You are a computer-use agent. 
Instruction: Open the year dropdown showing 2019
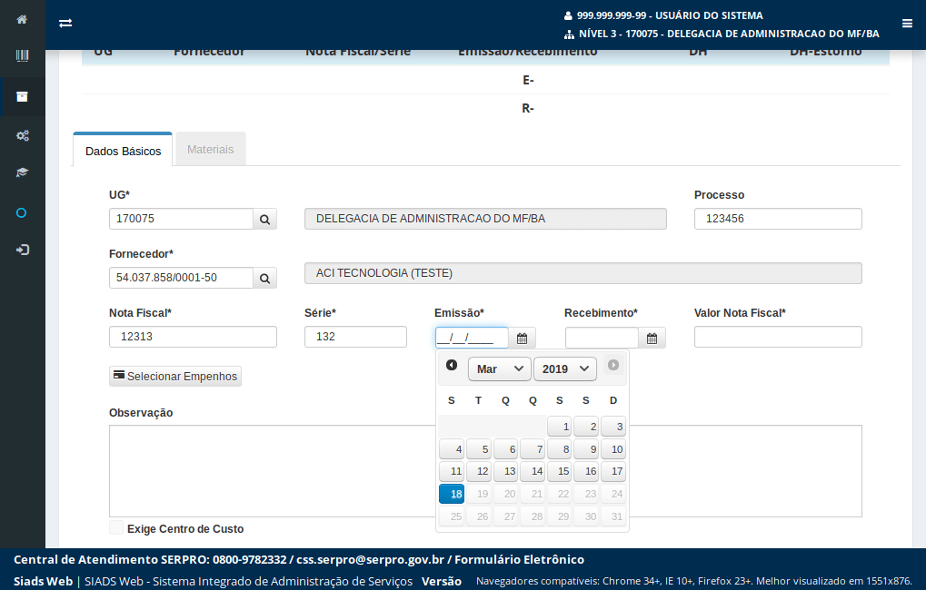pos(565,369)
